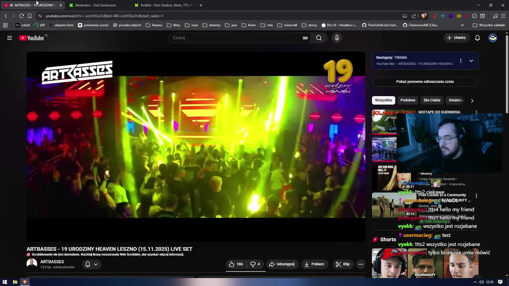Open the on-screen keyboard in search box
Viewport: 509px width, 286px height.
click(305, 38)
